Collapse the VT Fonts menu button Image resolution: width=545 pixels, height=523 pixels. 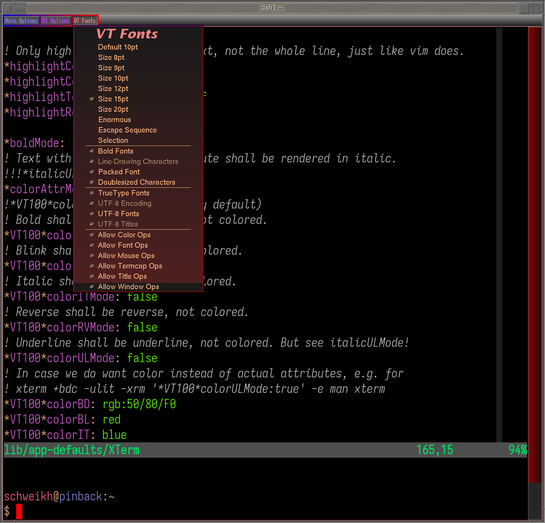[x=85, y=21]
